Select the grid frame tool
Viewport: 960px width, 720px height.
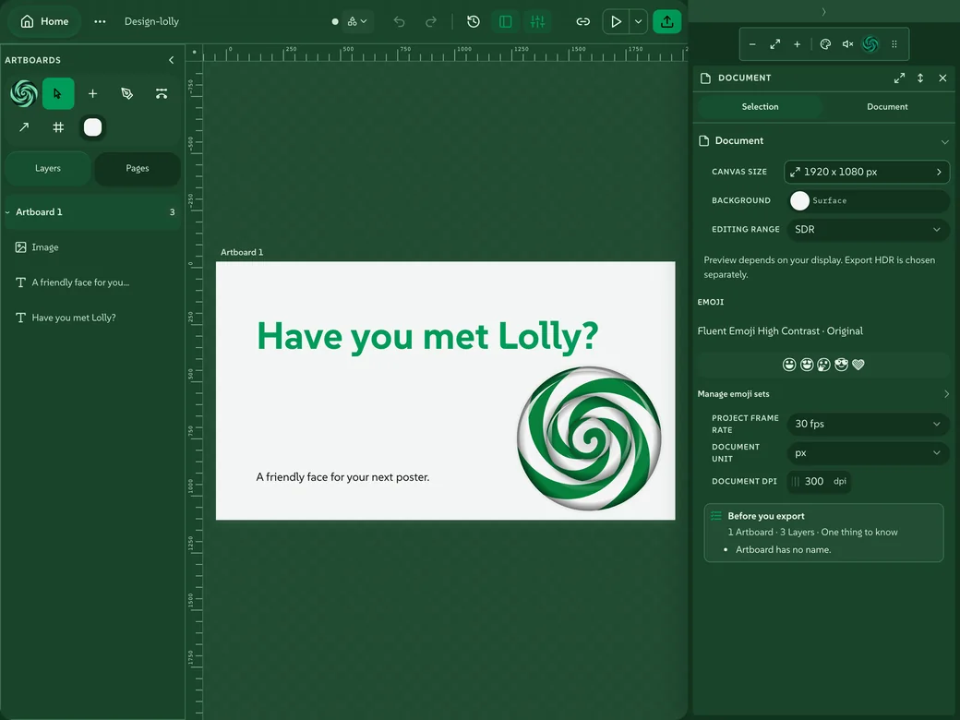coord(58,127)
